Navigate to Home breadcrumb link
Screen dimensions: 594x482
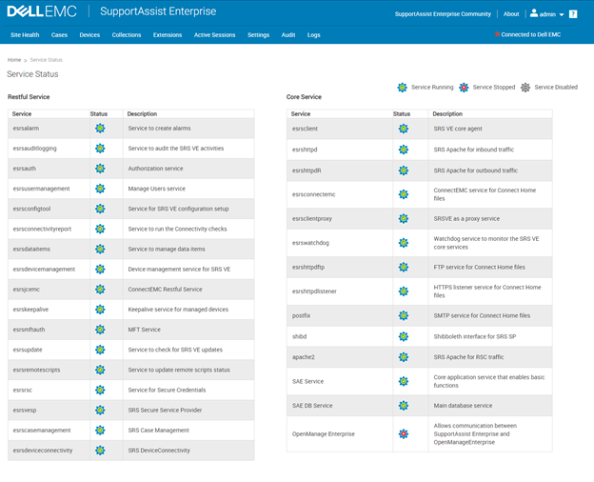(x=14, y=60)
